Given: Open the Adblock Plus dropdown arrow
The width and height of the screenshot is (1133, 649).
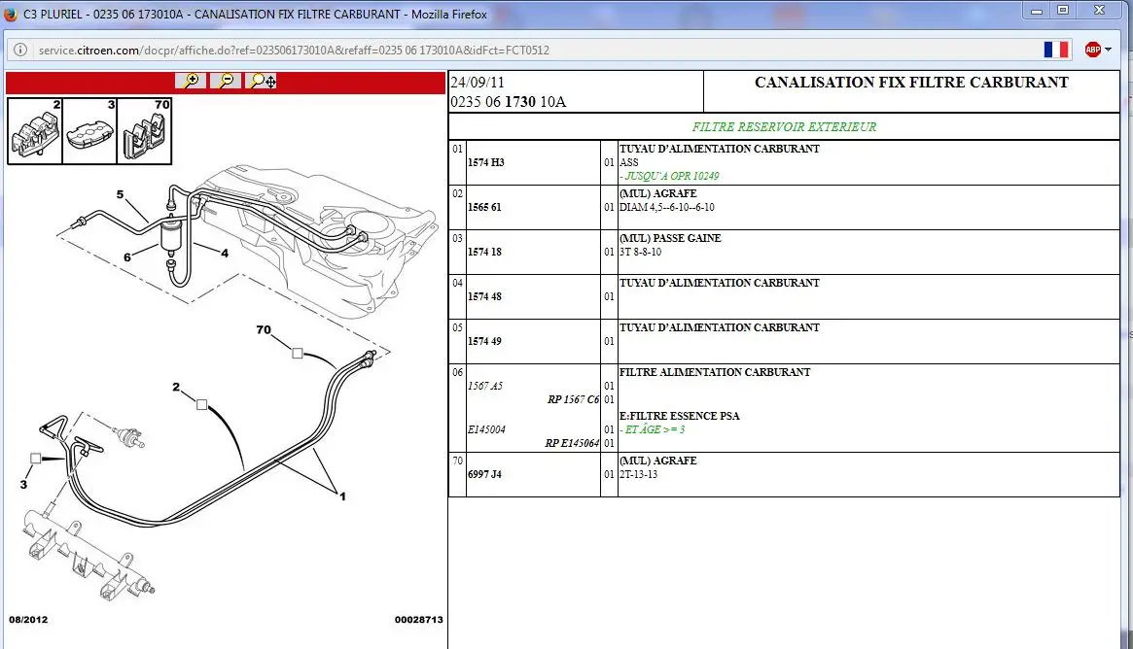Looking at the screenshot, I should coord(1109,50).
